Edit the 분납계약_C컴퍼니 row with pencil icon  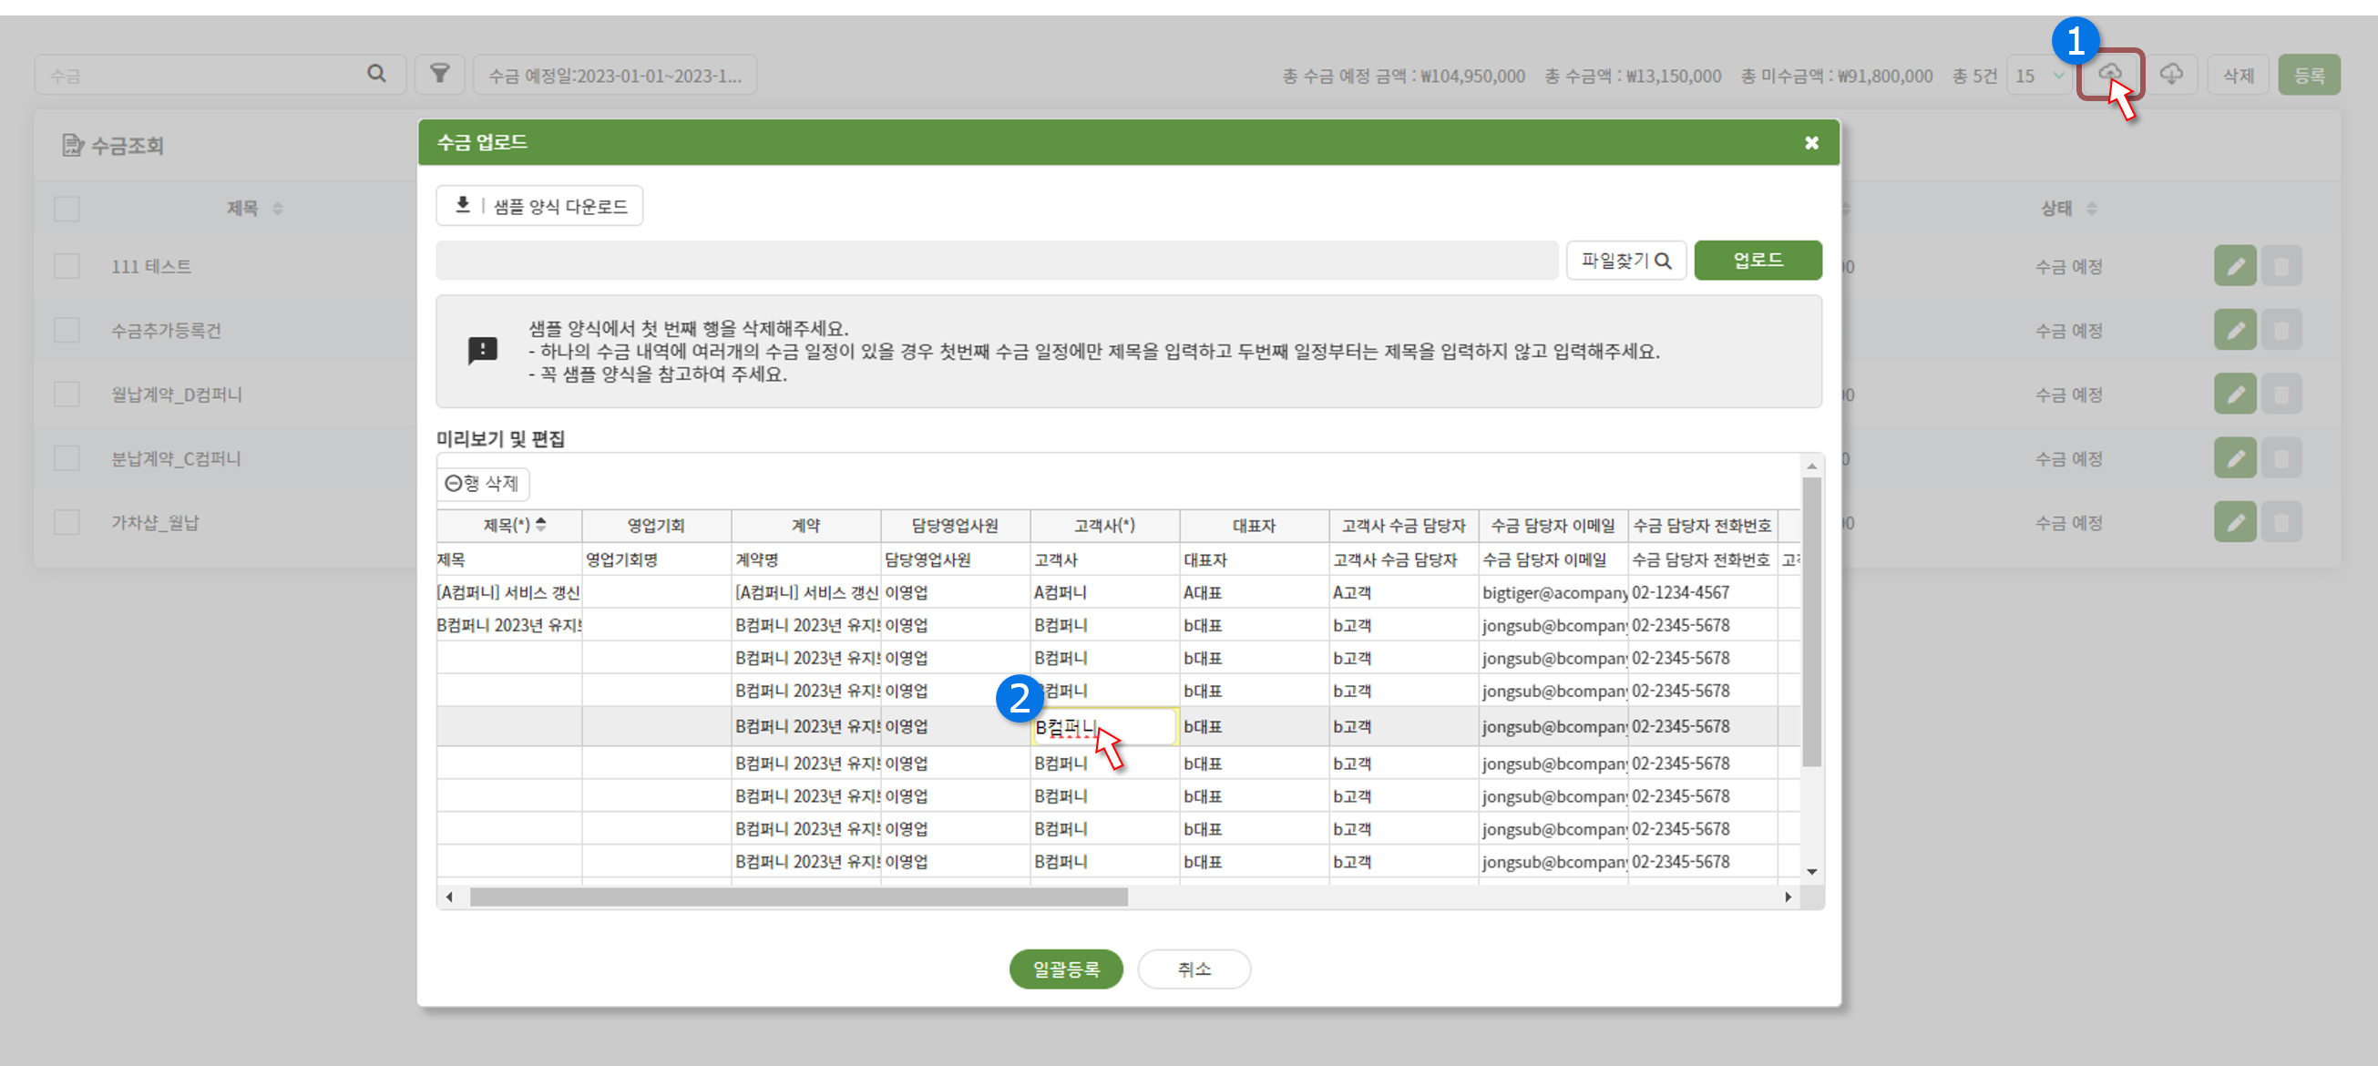point(2235,457)
